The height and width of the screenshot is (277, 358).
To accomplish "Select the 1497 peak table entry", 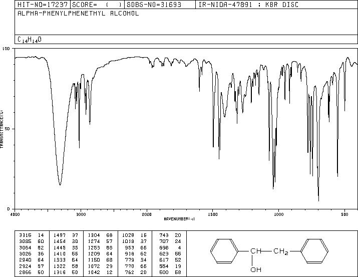I will pyautogui.click(x=66, y=235).
